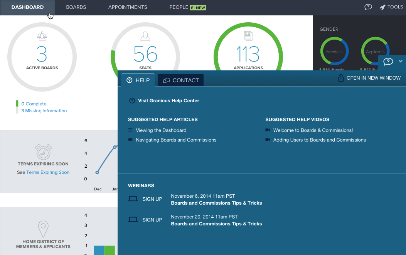Image resolution: width=406 pixels, height=255 pixels.
Task: Click the Dec data point on chart
Action: pyautogui.click(x=97, y=173)
